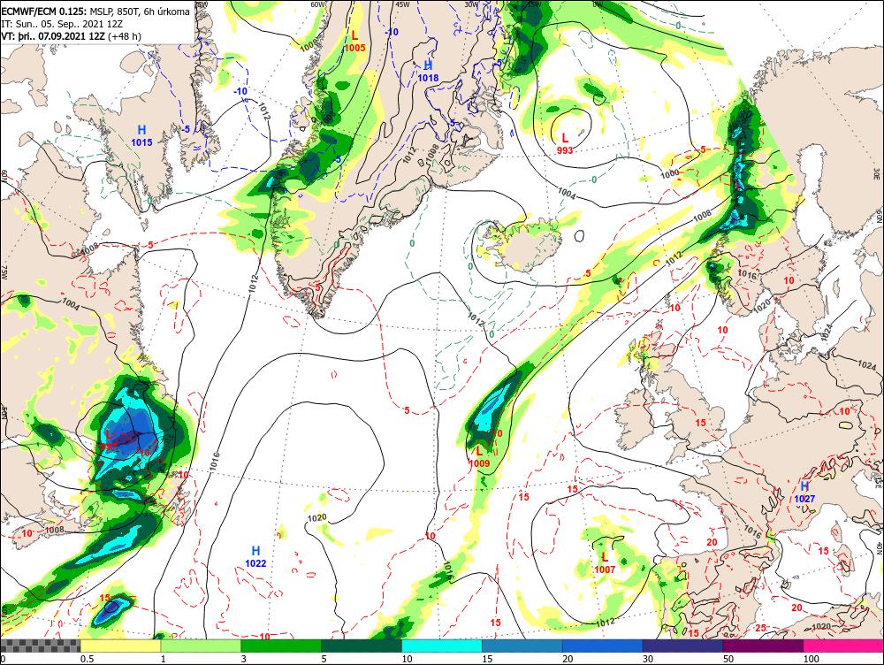
Task: Click the init time 'IT: Sun.. 05. Sep.. 2021 12Z'
Action: (x=62, y=24)
